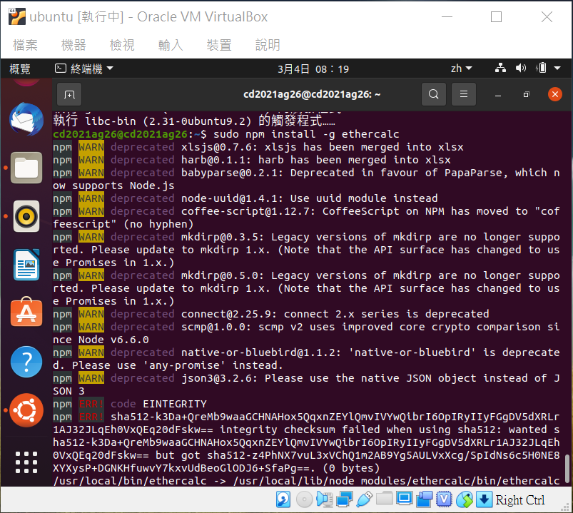
Task: Open the 機器 menu
Action: point(73,45)
